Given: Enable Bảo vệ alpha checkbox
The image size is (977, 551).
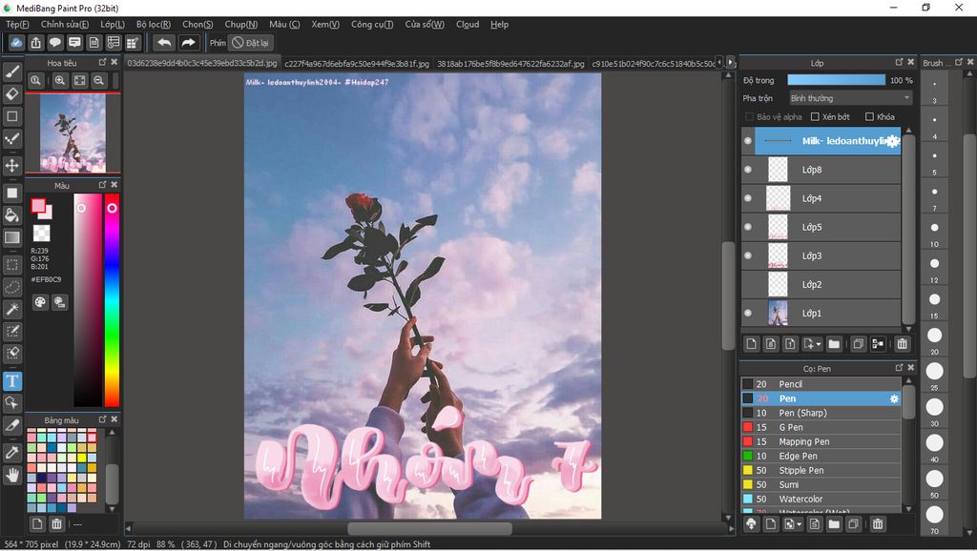Looking at the screenshot, I should [750, 117].
